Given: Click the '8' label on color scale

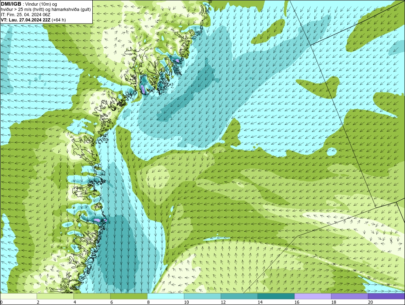Looking at the screenshot, I should coord(149,302).
